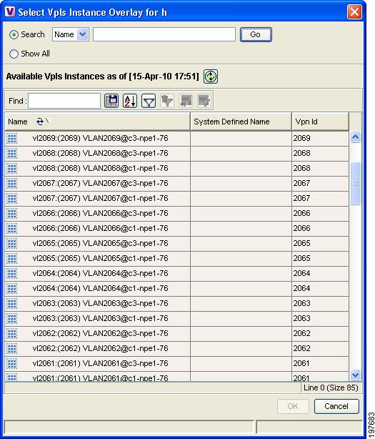375x439 pixels.
Task: Click the scrollbar down arrow
Action: 355,375
